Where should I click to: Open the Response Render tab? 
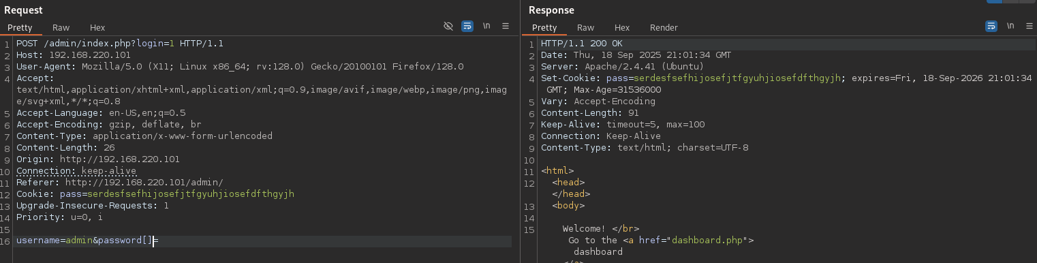click(x=664, y=28)
